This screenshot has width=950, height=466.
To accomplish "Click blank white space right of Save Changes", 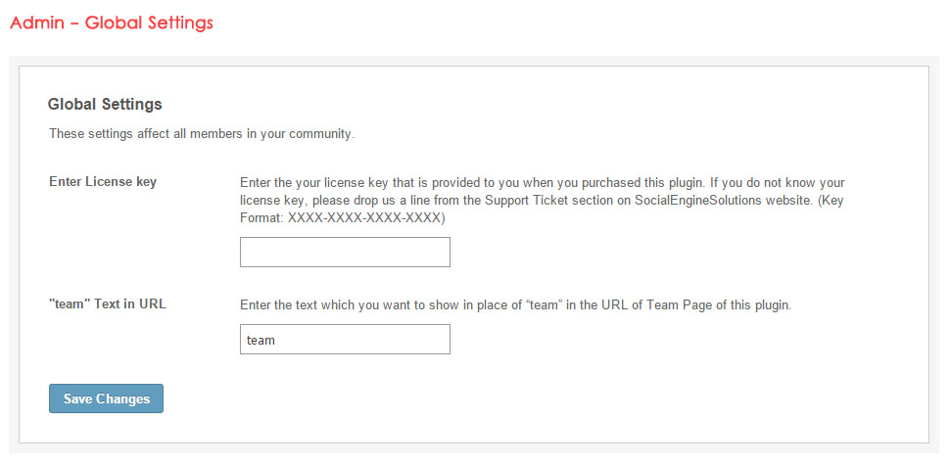I will coord(490,398).
